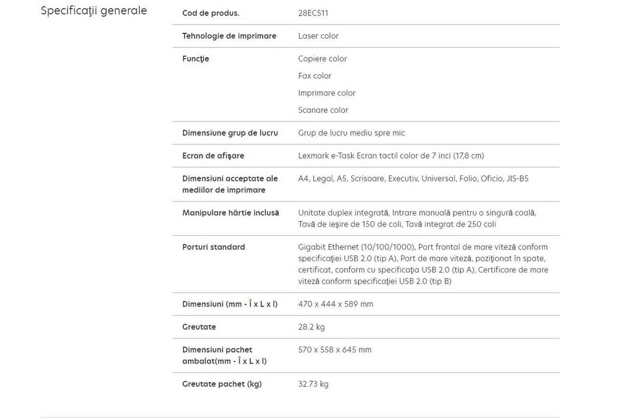
Task: Select the "Tehnologie de imprimare" row label
Action: click(229, 36)
